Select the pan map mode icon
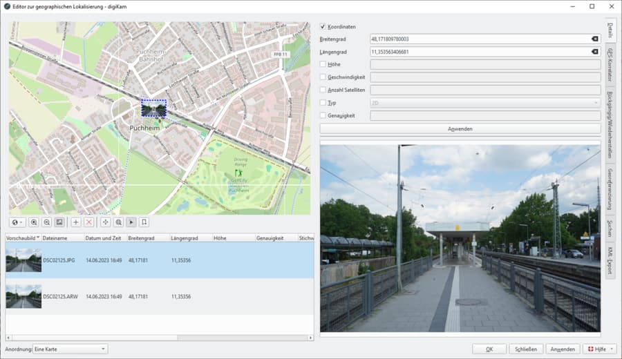Viewport: 622px width, 359px height. tap(106, 222)
